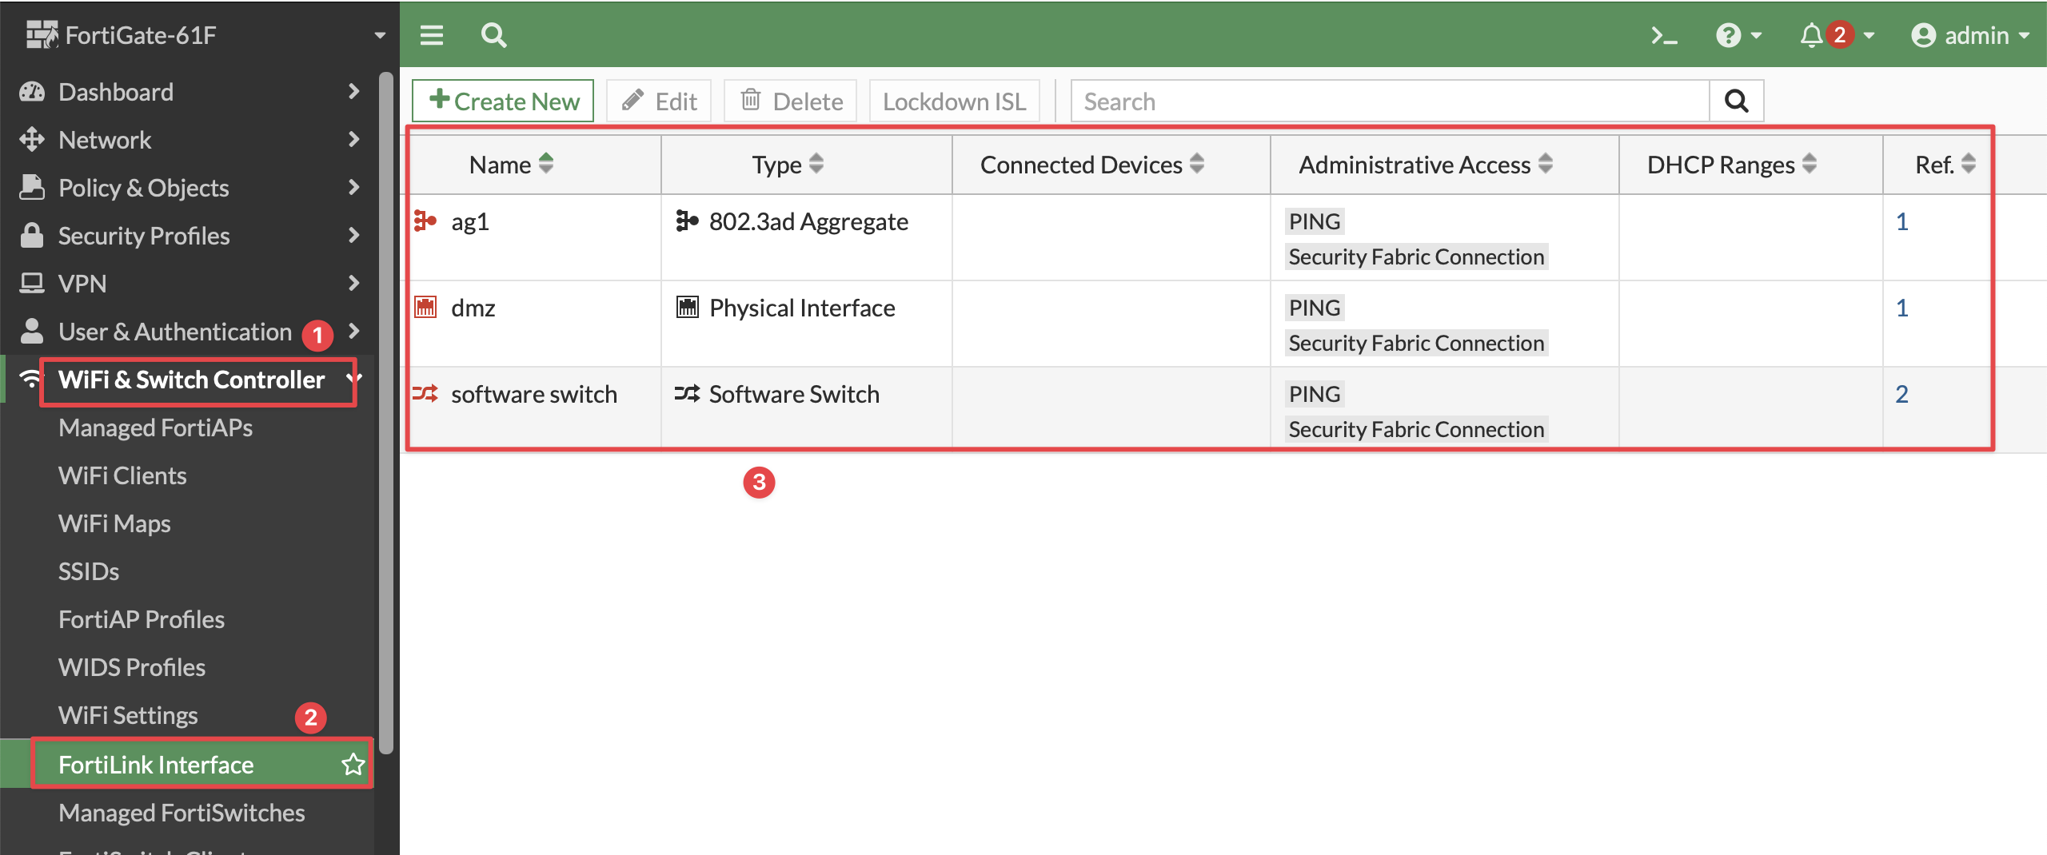The image size is (2047, 855).
Task: Expand the User & Authentication chevron
Action: click(x=354, y=331)
